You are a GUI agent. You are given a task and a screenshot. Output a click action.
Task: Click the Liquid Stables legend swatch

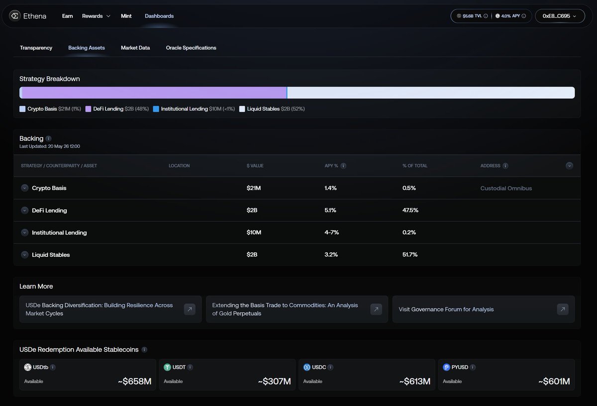point(242,108)
